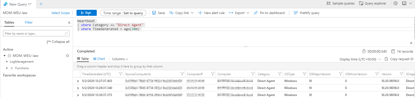The width and height of the screenshot is (415, 98).
Task: Place cursor in the Heartbeat query line
Action: (x=86, y=21)
